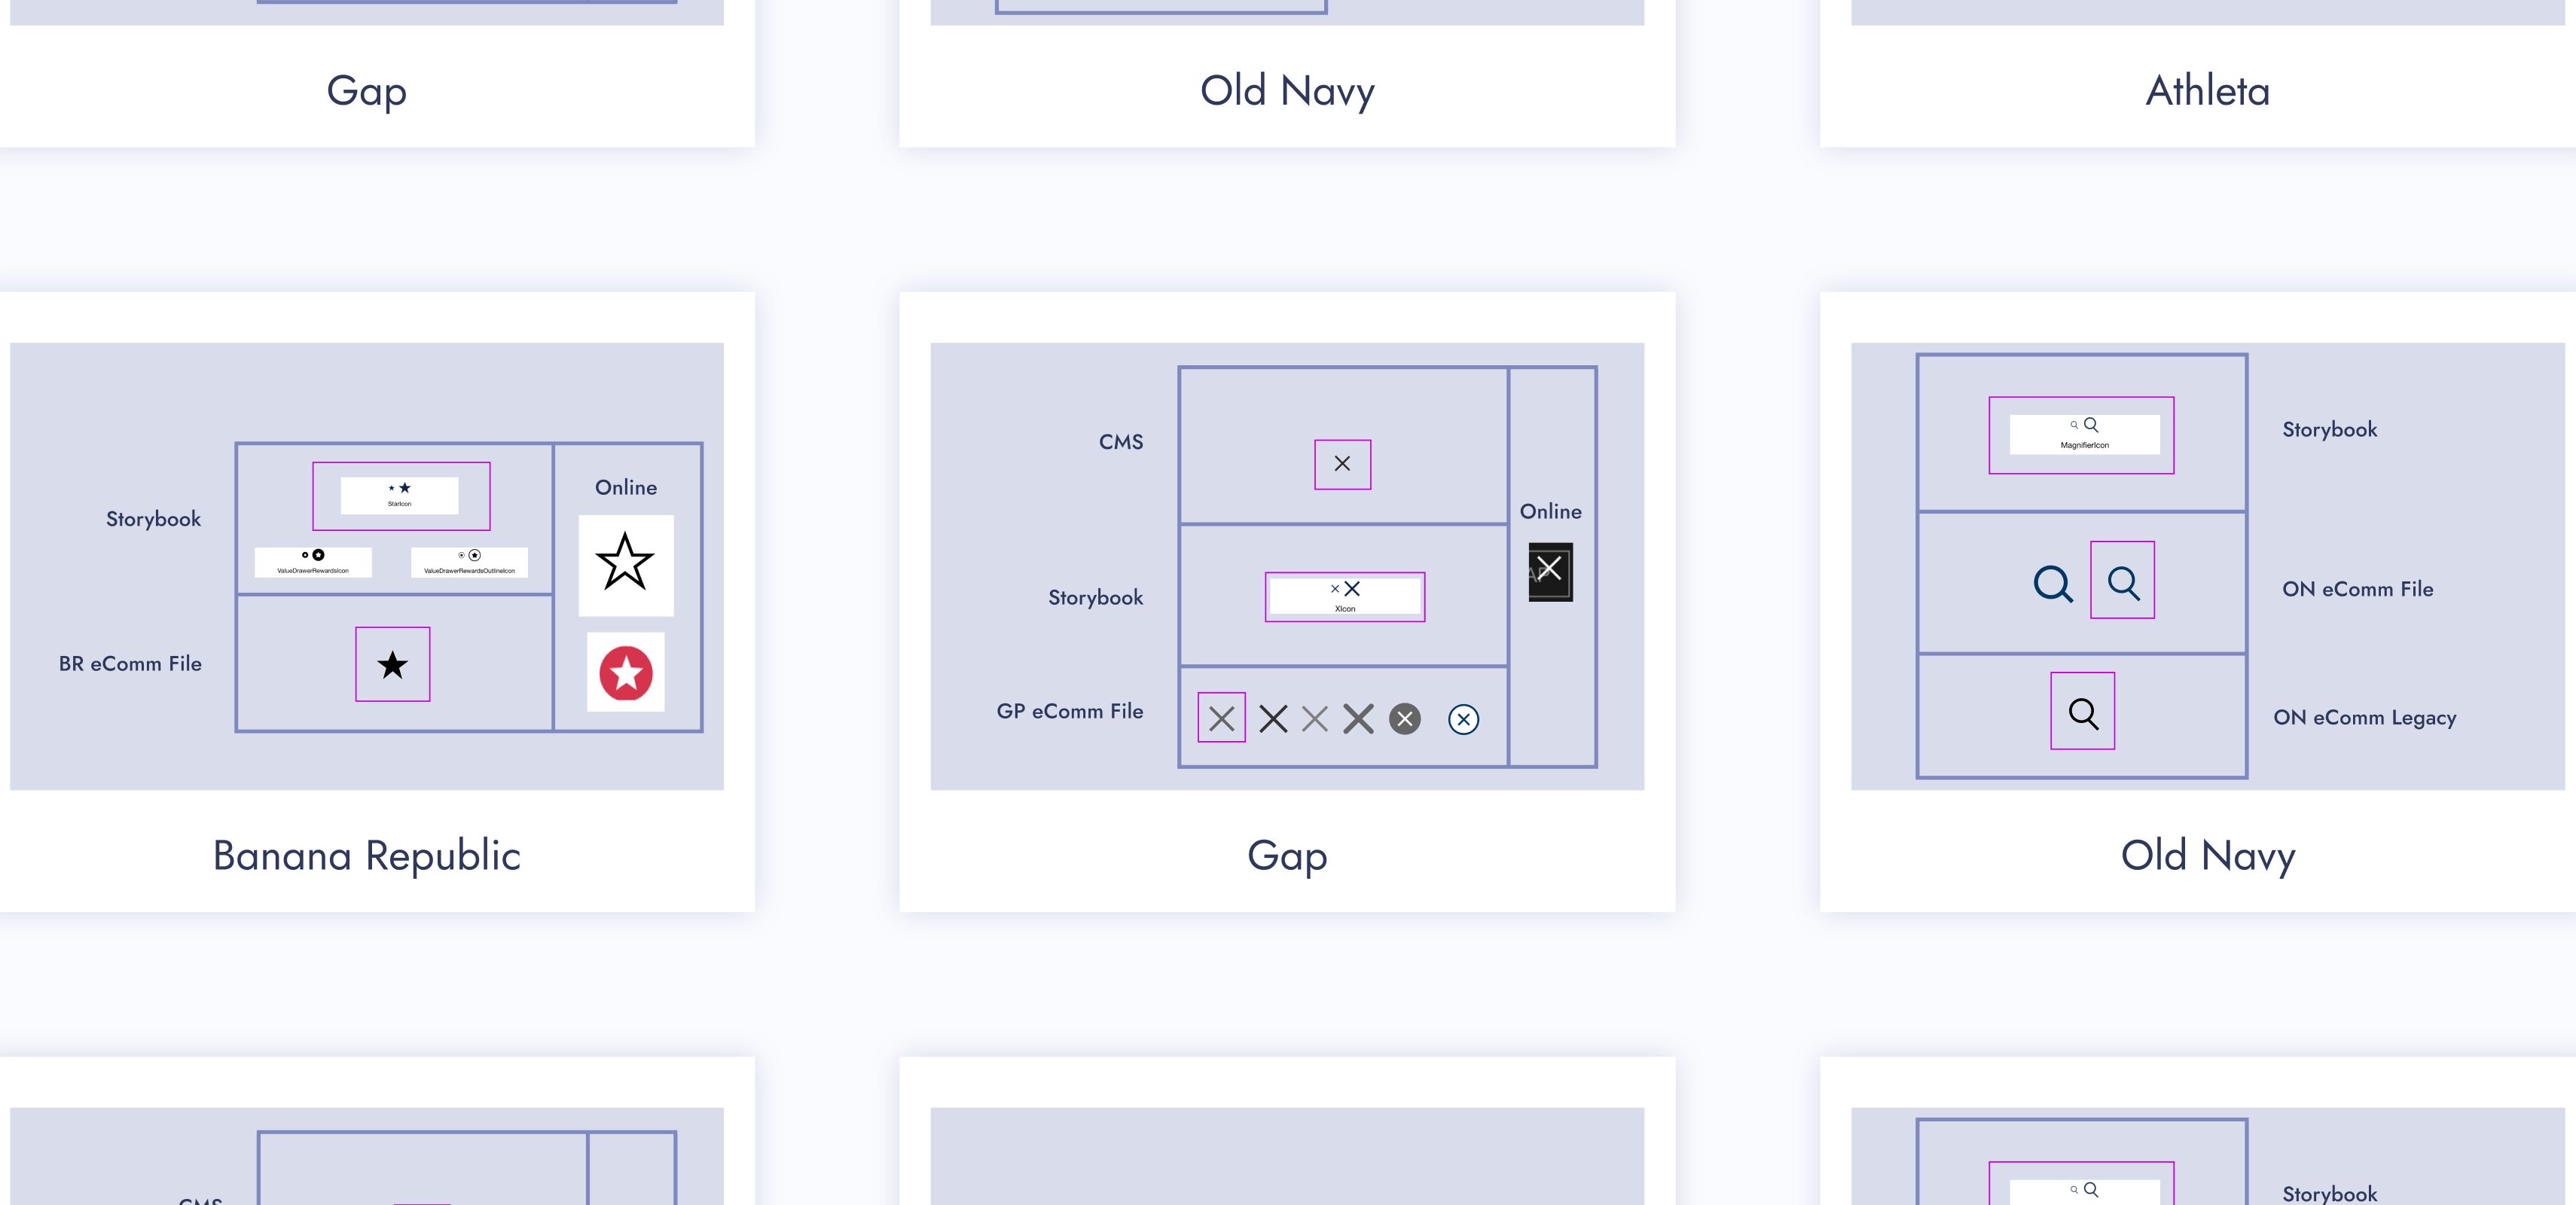Select the ValueDrawerRewardsIcon thumbnail
2576x1205 pixels.
click(x=313, y=561)
